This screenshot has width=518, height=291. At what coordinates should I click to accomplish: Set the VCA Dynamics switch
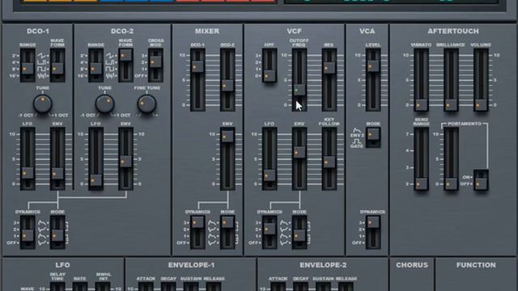pos(373,232)
